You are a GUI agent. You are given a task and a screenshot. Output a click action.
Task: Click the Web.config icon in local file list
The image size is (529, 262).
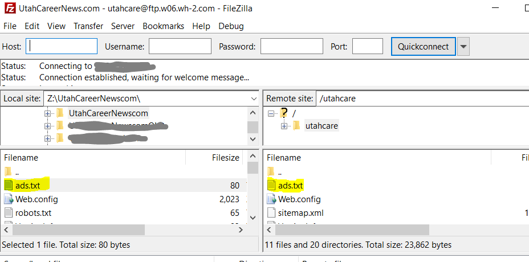pos(9,199)
